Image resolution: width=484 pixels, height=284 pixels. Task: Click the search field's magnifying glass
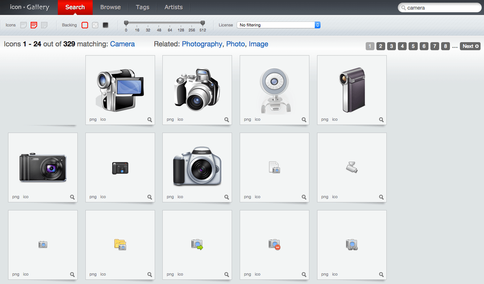[403, 7]
